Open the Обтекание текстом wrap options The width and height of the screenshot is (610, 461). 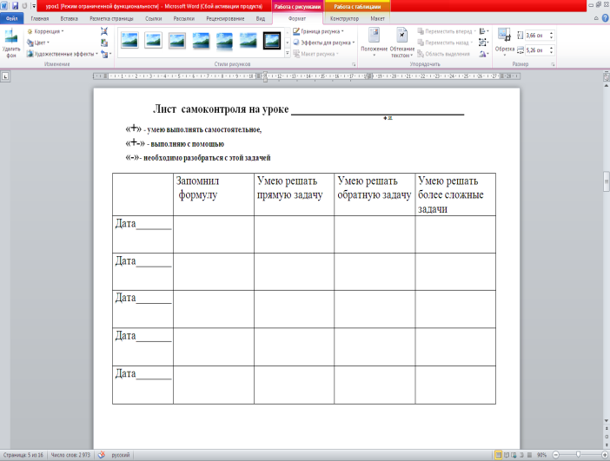pyautogui.click(x=402, y=43)
